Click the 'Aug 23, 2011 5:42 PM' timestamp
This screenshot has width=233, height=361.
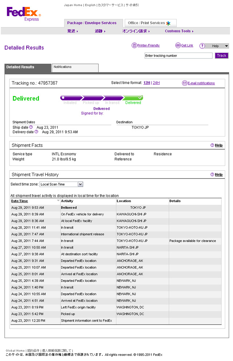[x=27, y=314]
